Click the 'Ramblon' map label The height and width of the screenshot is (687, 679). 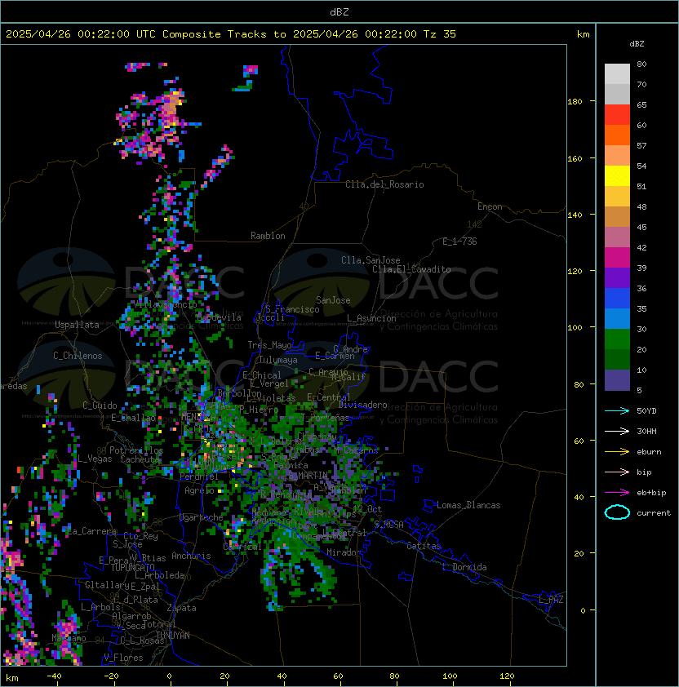click(268, 236)
